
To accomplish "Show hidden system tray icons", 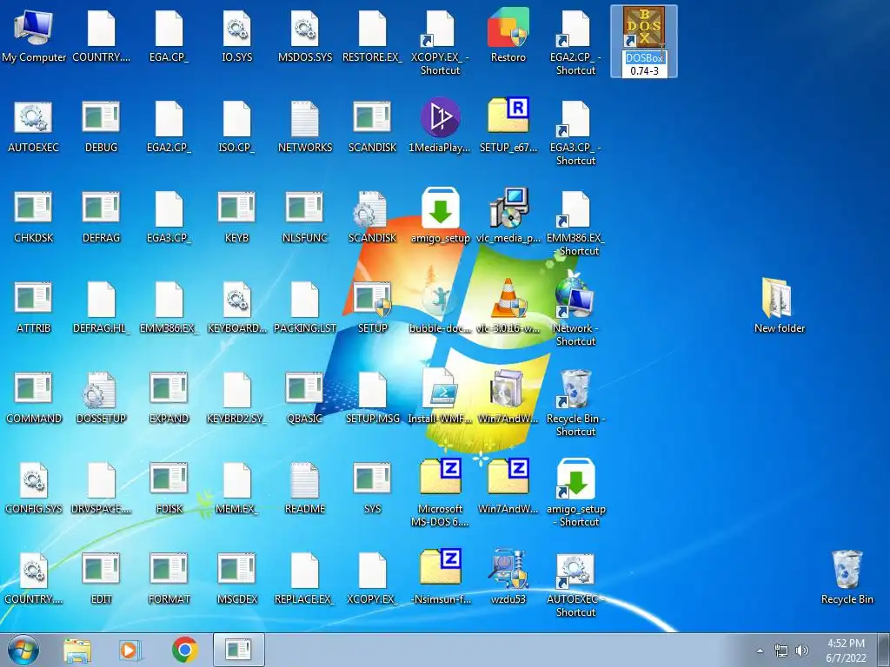I will click(x=760, y=650).
